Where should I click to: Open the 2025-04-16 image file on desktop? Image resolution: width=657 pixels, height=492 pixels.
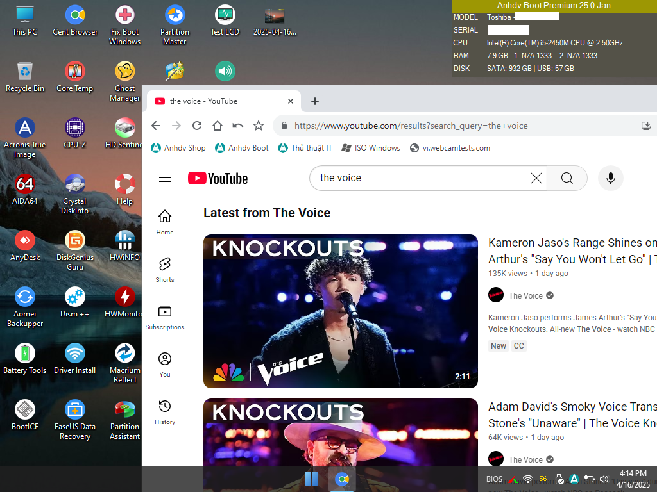click(275, 21)
